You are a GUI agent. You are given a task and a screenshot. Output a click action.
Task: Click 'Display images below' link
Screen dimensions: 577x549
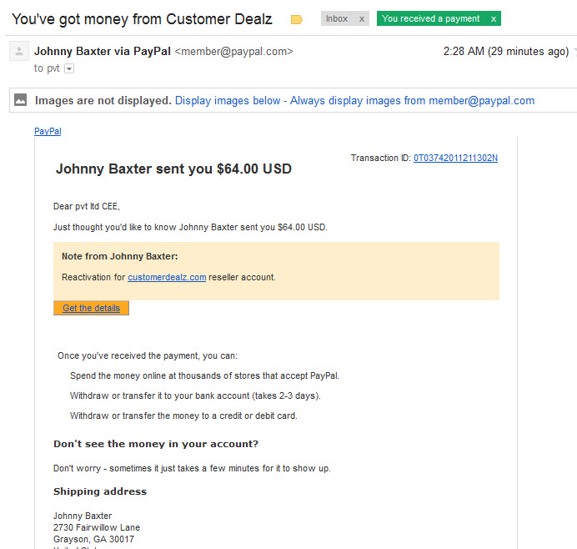(x=228, y=100)
